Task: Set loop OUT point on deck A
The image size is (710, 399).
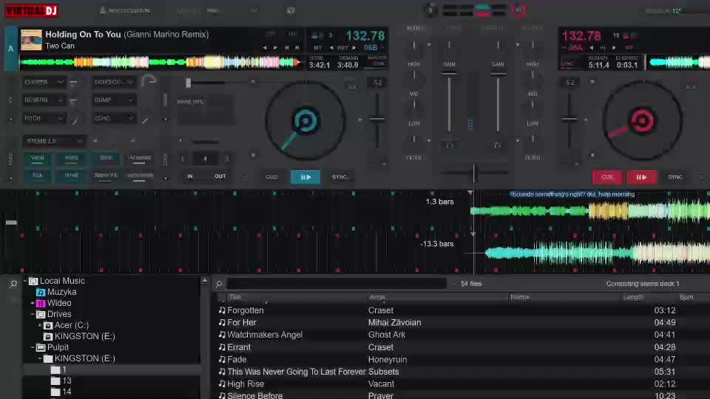Action: (220, 177)
